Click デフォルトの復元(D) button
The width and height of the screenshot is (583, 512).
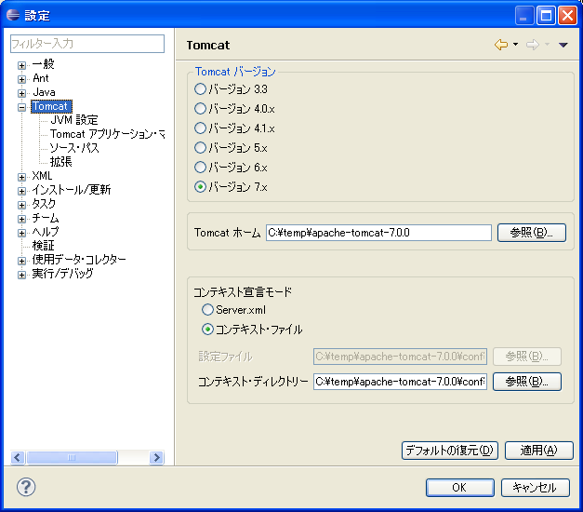tap(449, 451)
